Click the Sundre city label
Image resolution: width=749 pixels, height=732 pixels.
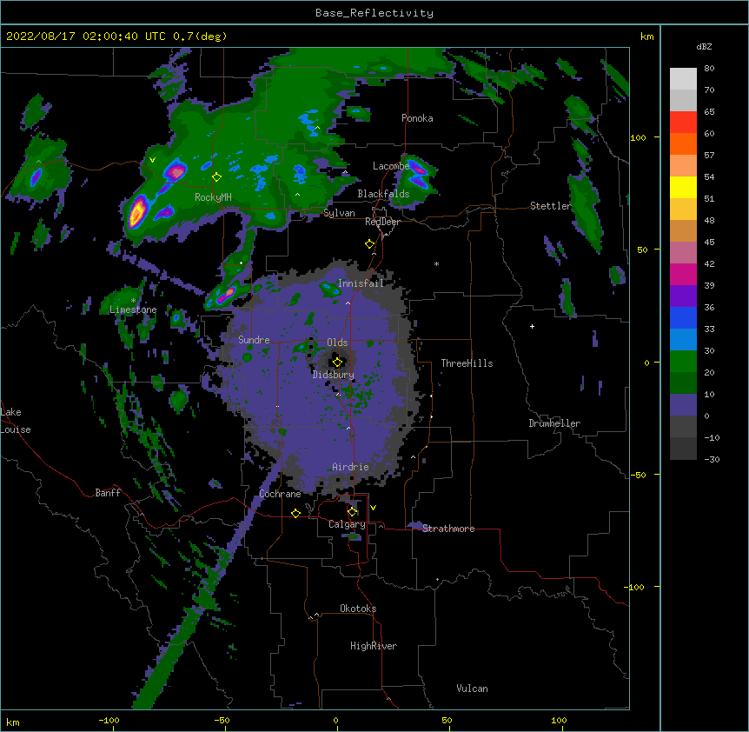coord(254,340)
